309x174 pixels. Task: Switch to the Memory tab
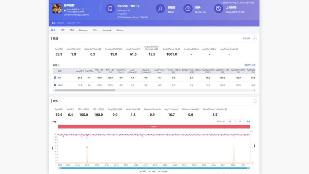pos(83,30)
